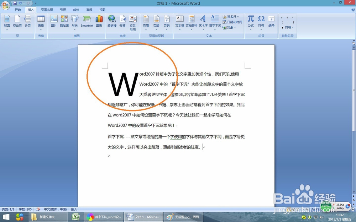Undo the last action
Screen dimensions: 356x222
coord(20,3)
